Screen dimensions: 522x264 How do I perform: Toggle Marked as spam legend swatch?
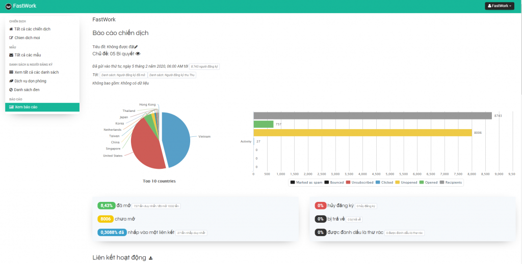tap(293, 182)
